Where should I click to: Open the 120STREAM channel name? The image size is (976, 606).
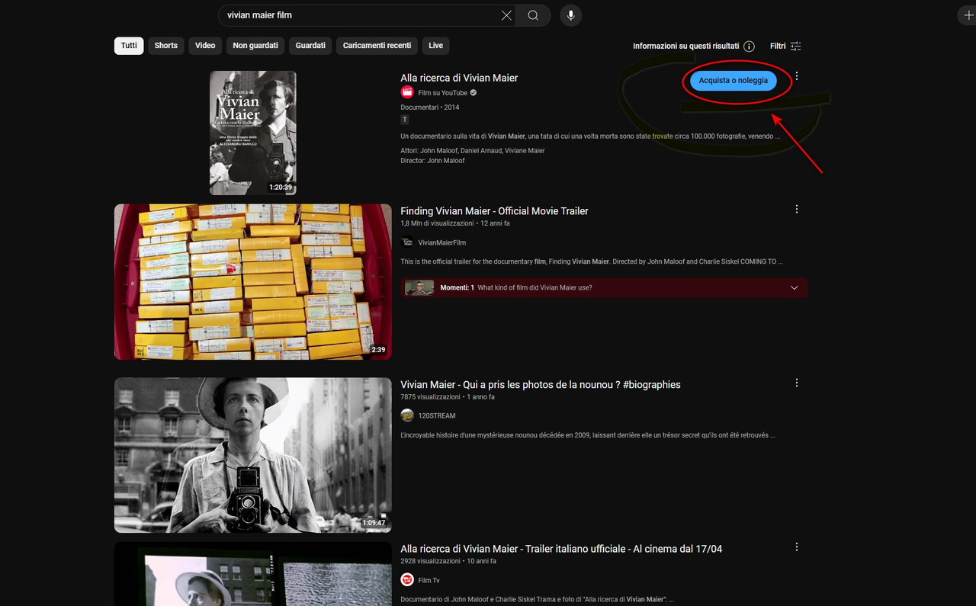click(x=437, y=416)
